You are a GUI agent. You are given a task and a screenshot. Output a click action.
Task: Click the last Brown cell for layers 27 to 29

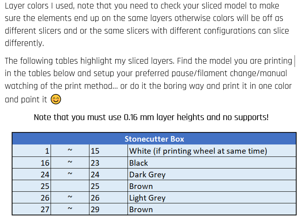coord(212,209)
